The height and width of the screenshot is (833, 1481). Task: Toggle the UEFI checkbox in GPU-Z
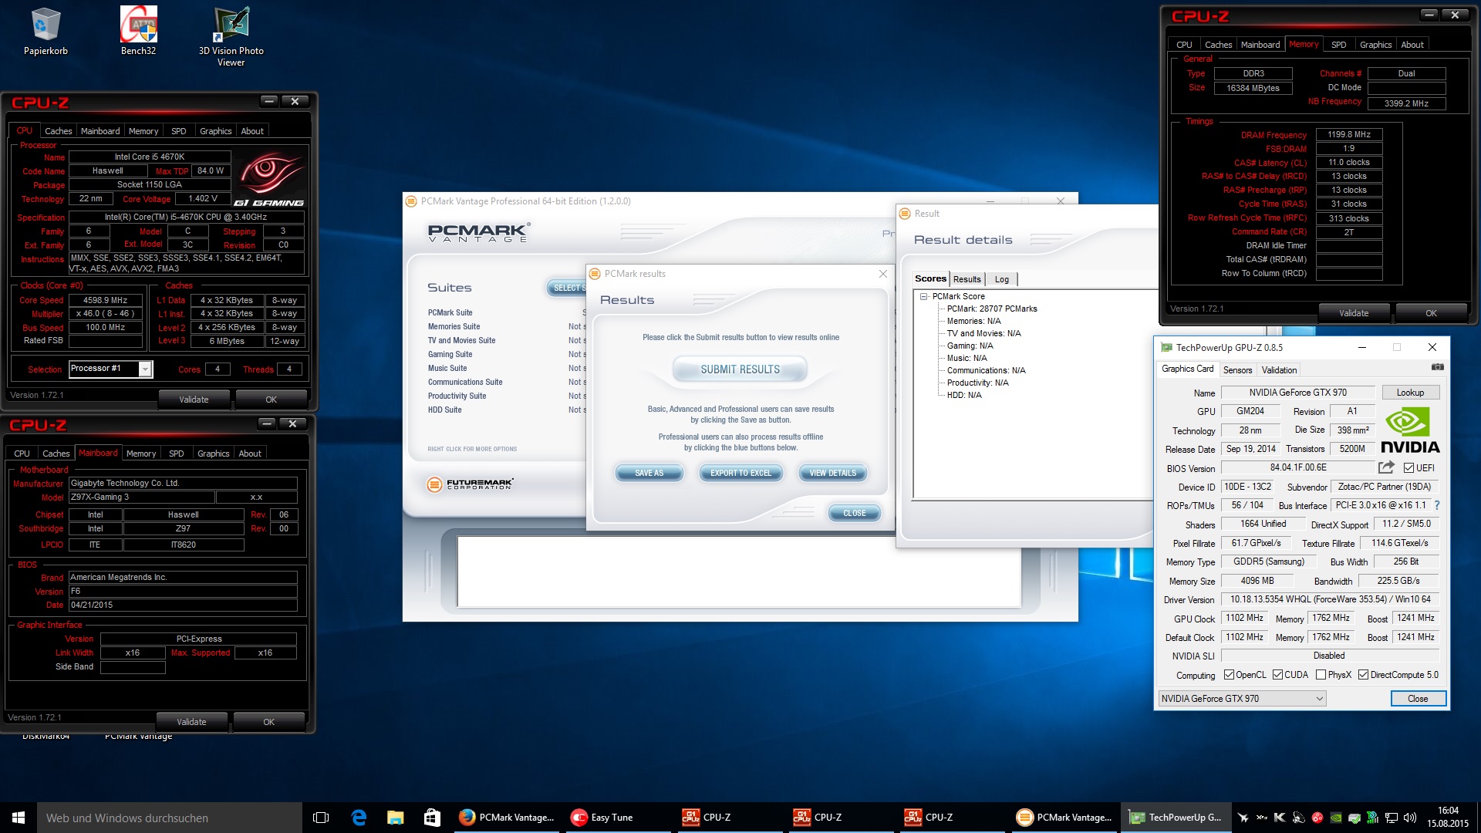1408,467
